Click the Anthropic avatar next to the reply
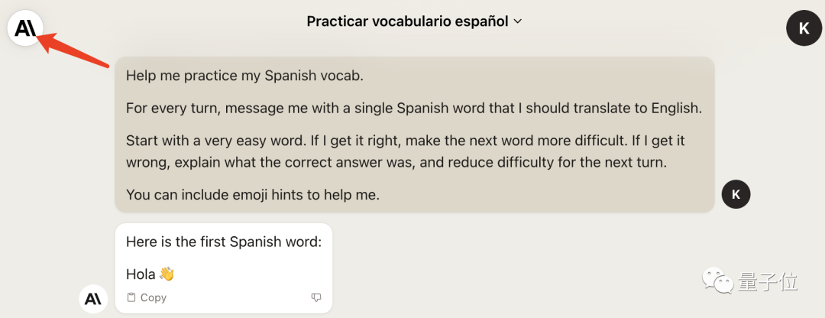The width and height of the screenshot is (825, 318). [x=93, y=299]
